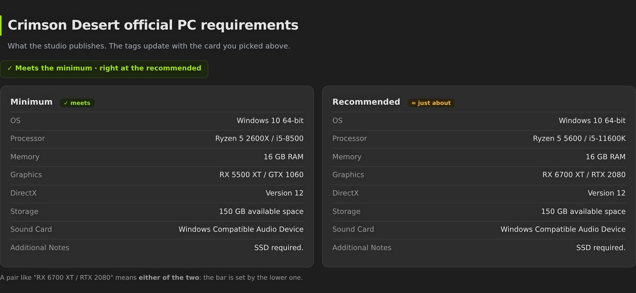Click Recommended card's '150 GB available space' value
Viewport: 636px width, 293px height.
click(583, 212)
